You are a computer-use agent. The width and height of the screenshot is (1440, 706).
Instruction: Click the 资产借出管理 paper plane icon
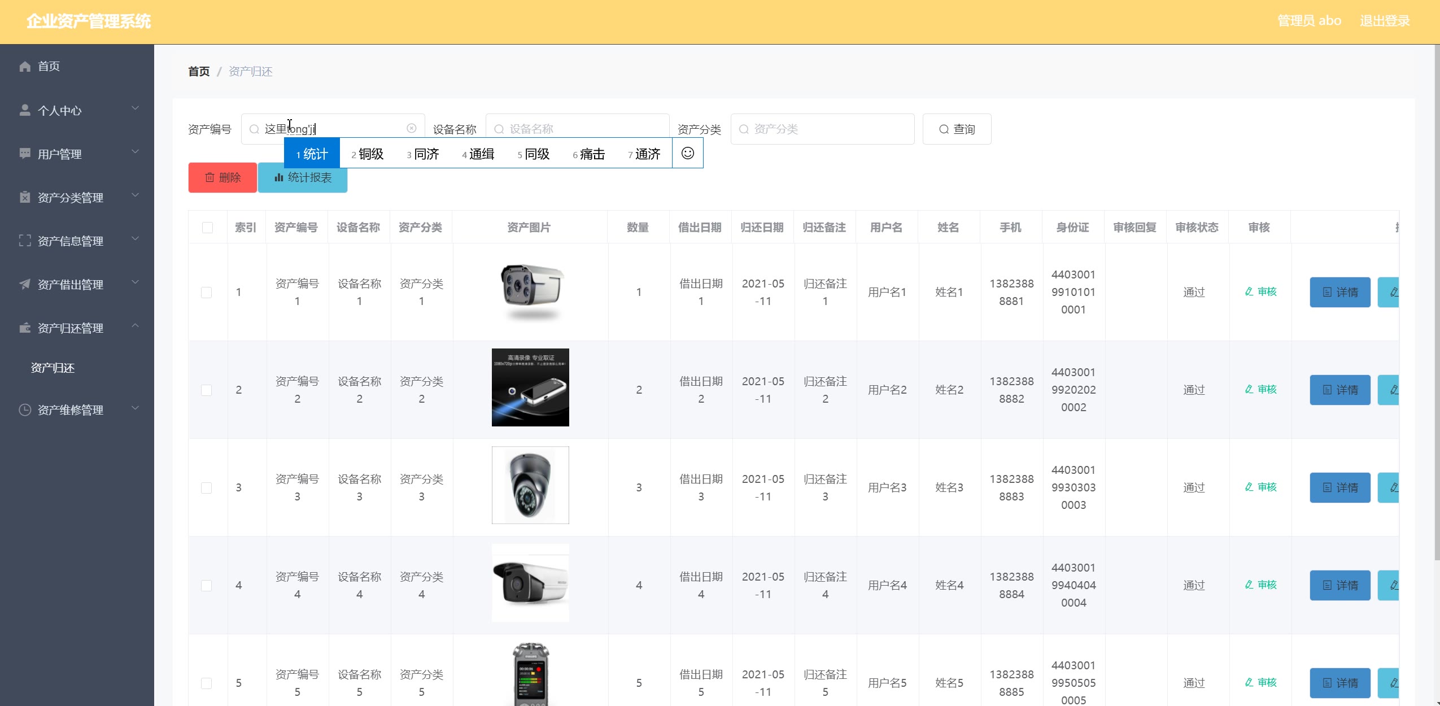25,284
